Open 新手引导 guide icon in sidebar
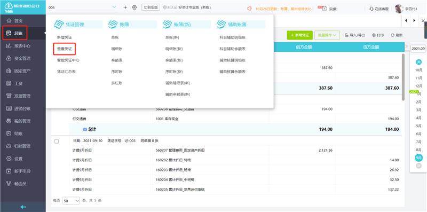Viewport: 427px width, 212px height. (x=9, y=171)
